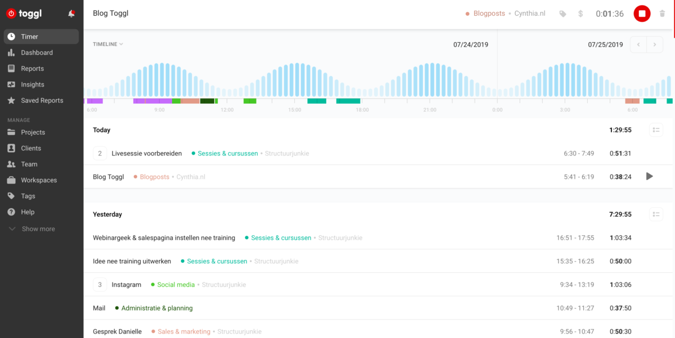Open Dashboard in the sidebar
This screenshot has width=675, height=338.
pyautogui.click(x=37, y=53)
